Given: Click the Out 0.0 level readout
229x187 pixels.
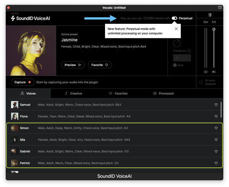Looking at the screenshot, I should click(210, 22).
